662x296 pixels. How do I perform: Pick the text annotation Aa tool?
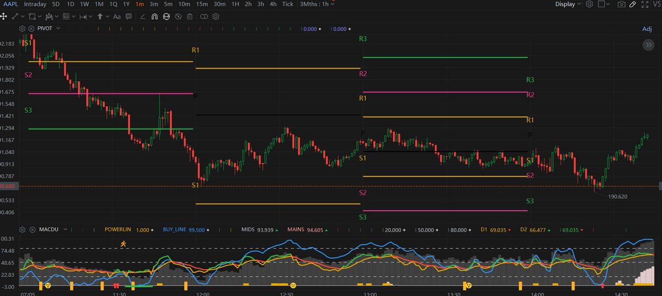(x=116, y=17)
